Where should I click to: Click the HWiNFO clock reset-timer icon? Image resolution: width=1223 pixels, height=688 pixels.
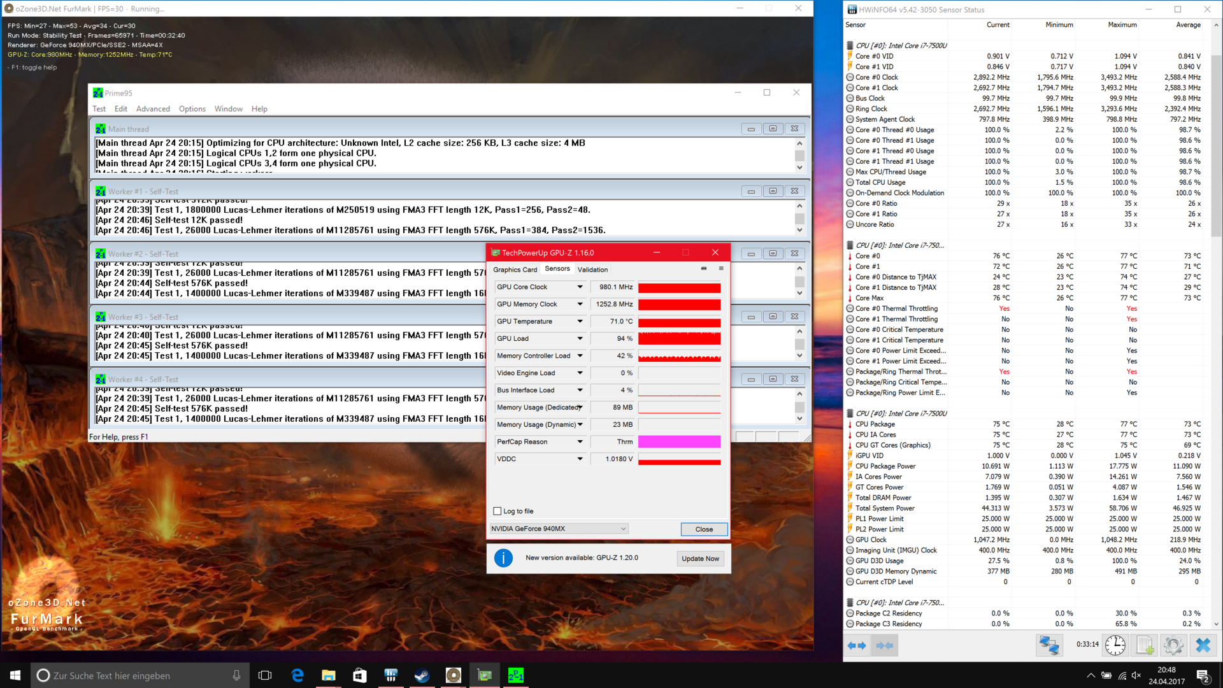click(x=1115, y=645)
